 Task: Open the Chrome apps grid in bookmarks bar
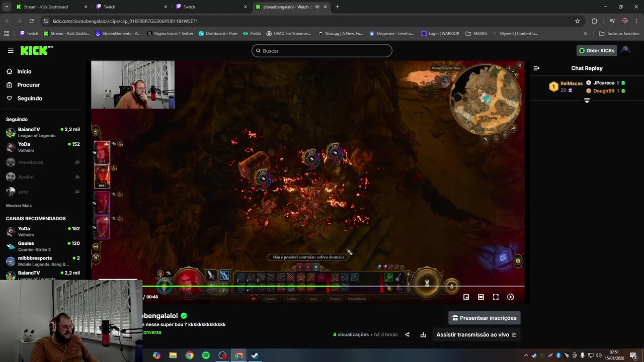(7, 34)
